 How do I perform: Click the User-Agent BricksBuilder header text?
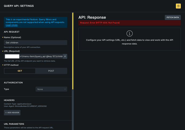point(25,106)
